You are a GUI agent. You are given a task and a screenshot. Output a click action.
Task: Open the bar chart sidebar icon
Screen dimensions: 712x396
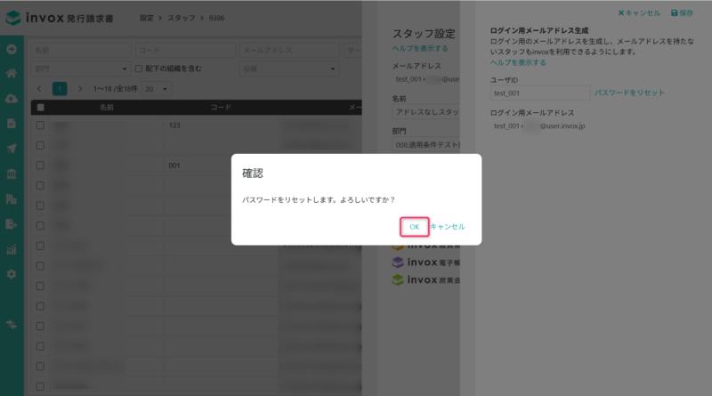[x=12, y=249]
